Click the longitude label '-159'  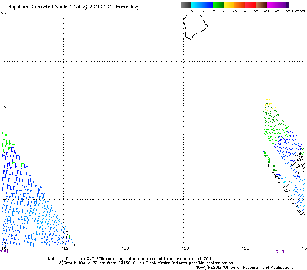click(124, 248)
